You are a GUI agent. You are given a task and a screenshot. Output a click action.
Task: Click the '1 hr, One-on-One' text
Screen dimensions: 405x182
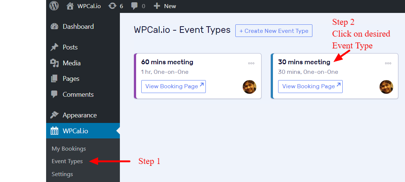[165, 72]
